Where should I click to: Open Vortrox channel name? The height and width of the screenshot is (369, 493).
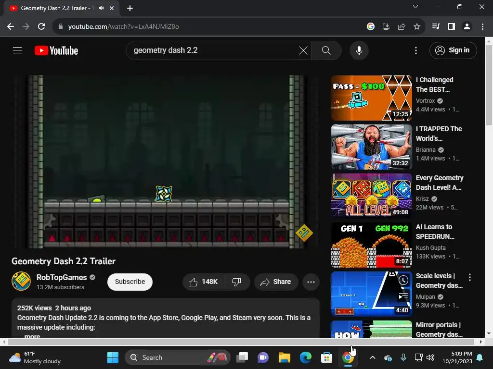tap(425, 101)
